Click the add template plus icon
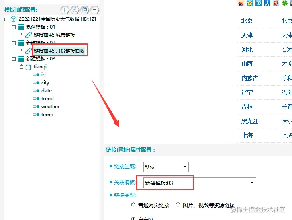 tap(65, 10)
